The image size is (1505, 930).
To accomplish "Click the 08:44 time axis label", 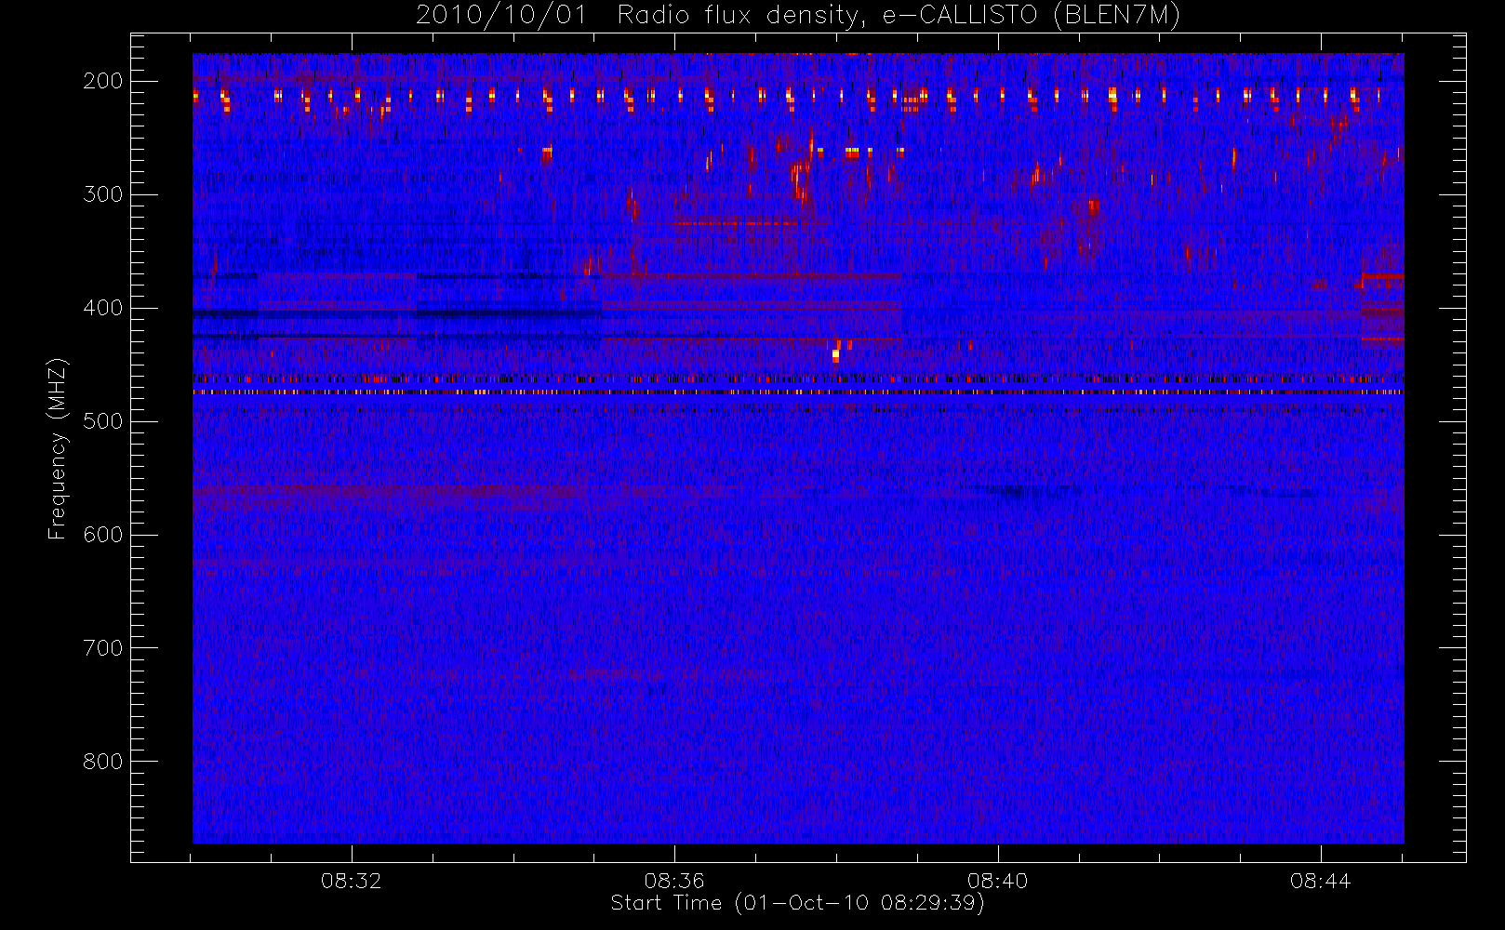I will (1320, 881).
